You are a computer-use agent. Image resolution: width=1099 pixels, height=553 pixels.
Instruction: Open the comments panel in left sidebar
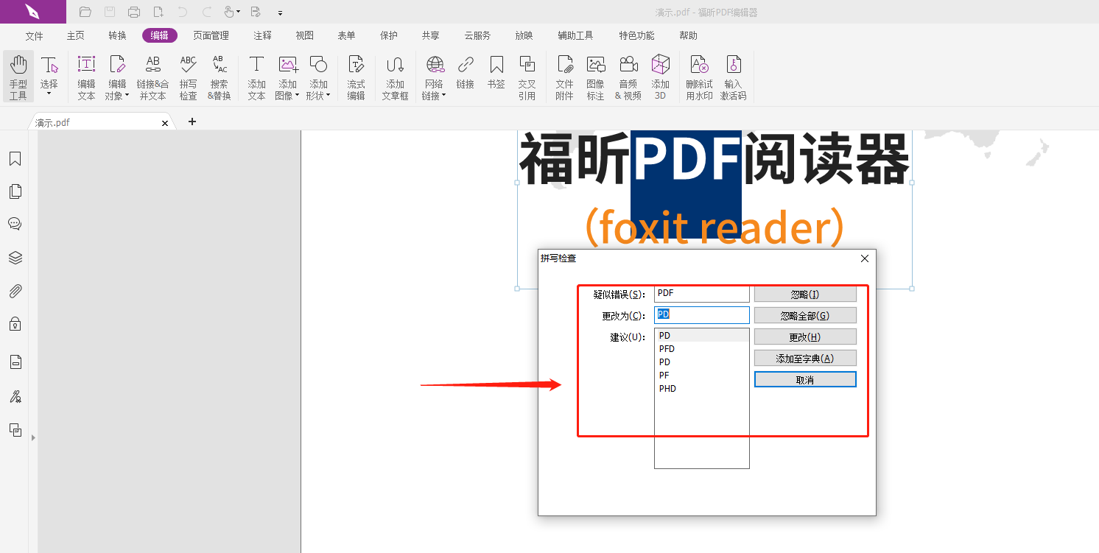pos(15,224)
